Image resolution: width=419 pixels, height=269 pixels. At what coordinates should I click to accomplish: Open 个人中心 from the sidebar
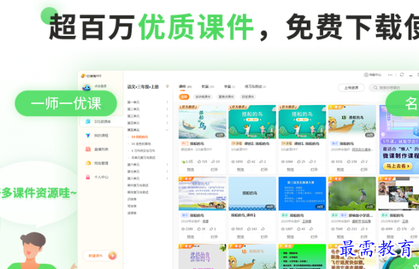click(x=97, y=177)
